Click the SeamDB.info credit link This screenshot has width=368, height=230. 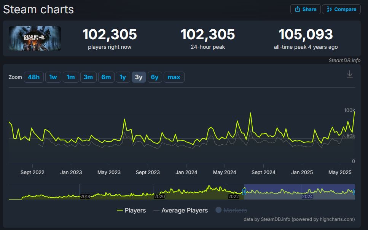point(344,61)
